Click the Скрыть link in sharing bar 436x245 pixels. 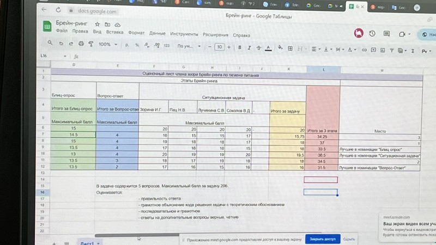tap(349, 239)
